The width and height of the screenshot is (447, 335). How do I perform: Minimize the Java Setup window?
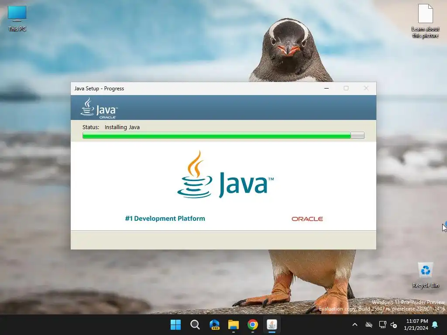pos(327,88)
